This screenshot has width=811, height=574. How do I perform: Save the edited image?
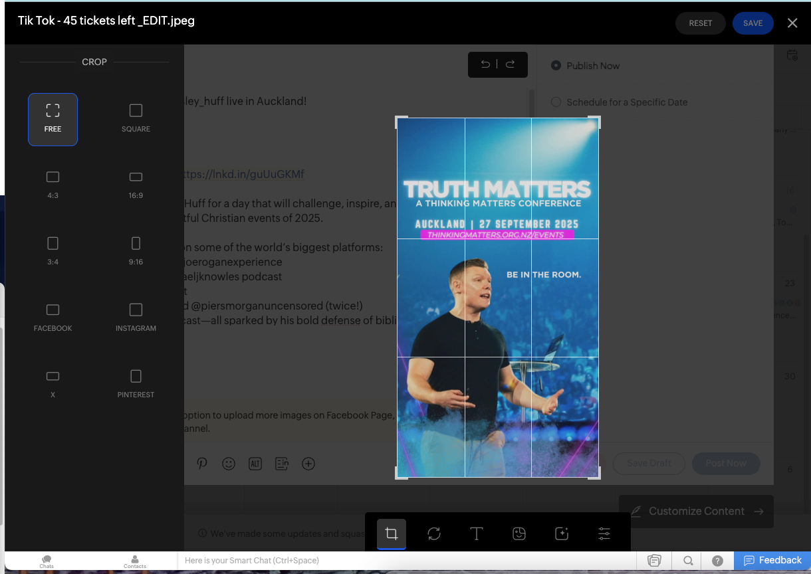pyautogui.click(x=753, y=23)
